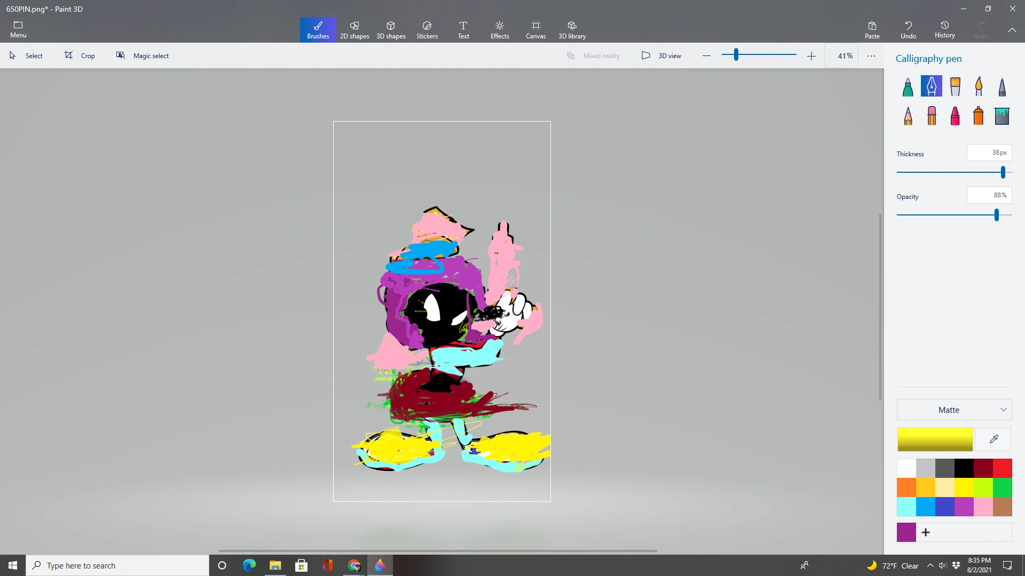Open the See more options menu
Image resolution: width=1025 pixels, height=576 pixels.
pyautogui.click(x=871, y=55)
